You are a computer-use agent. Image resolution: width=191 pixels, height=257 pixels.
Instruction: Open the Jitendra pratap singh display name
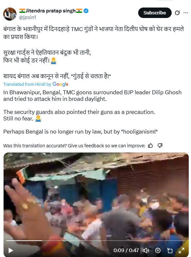(x=51, y=11)
